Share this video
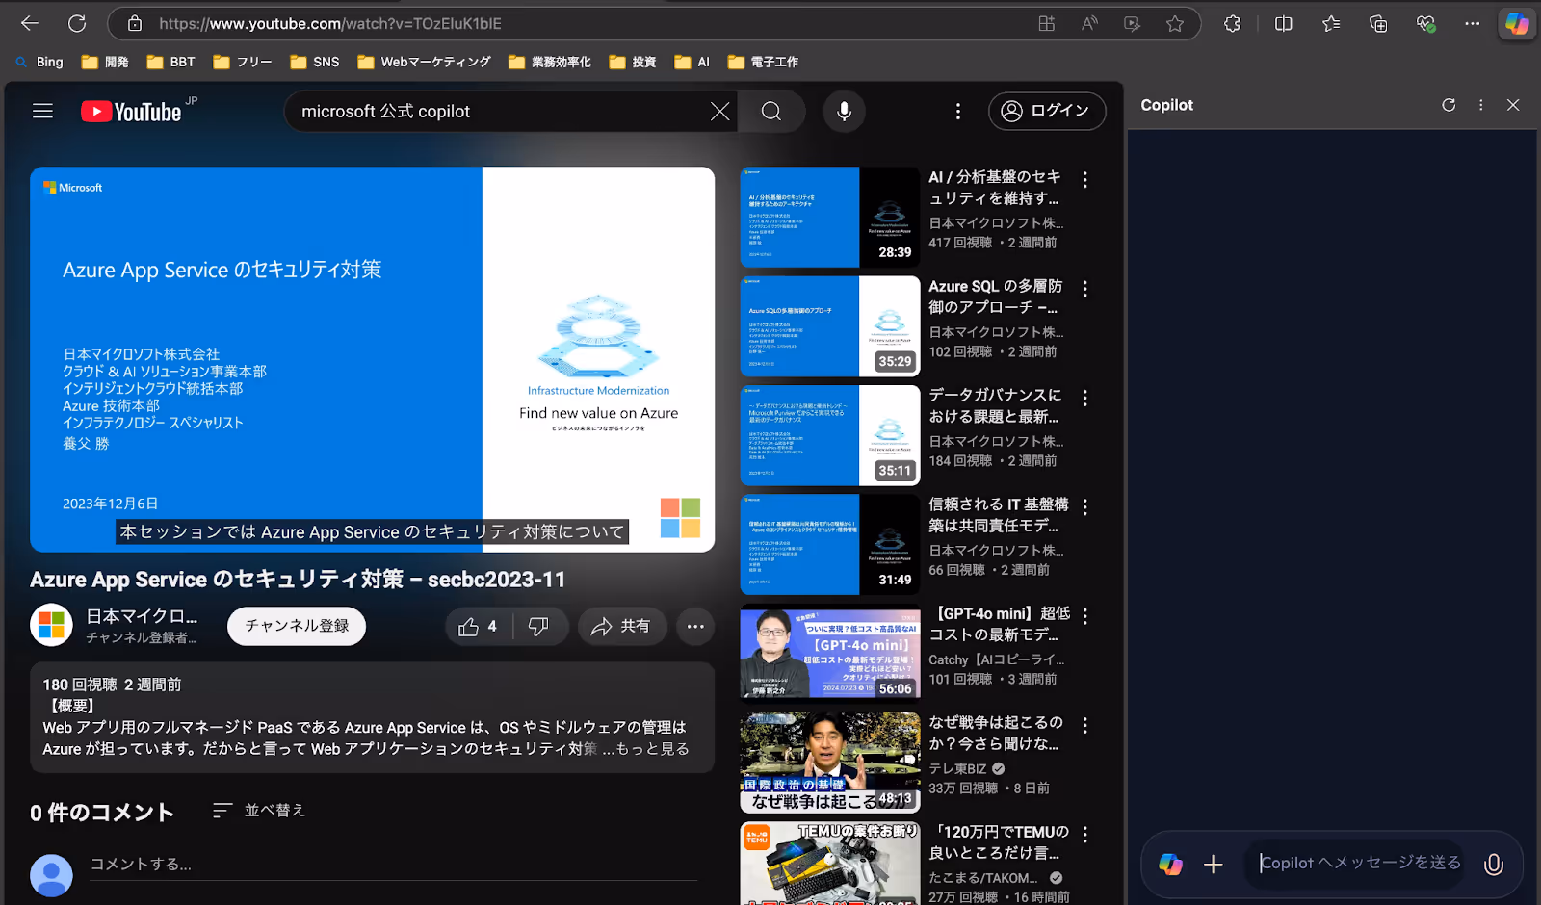This screenshot has width=1541, height=905. pyautogui.click(x=621, y=626)
